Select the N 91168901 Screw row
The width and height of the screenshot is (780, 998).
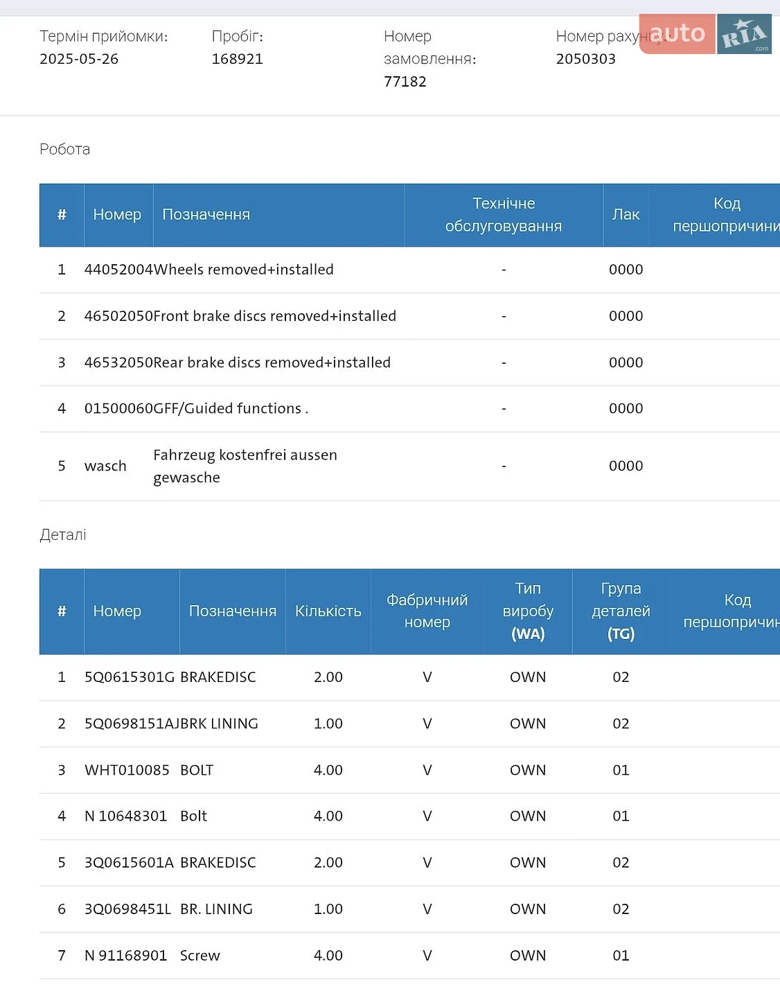pyautogui.click(x=409, y=956)
